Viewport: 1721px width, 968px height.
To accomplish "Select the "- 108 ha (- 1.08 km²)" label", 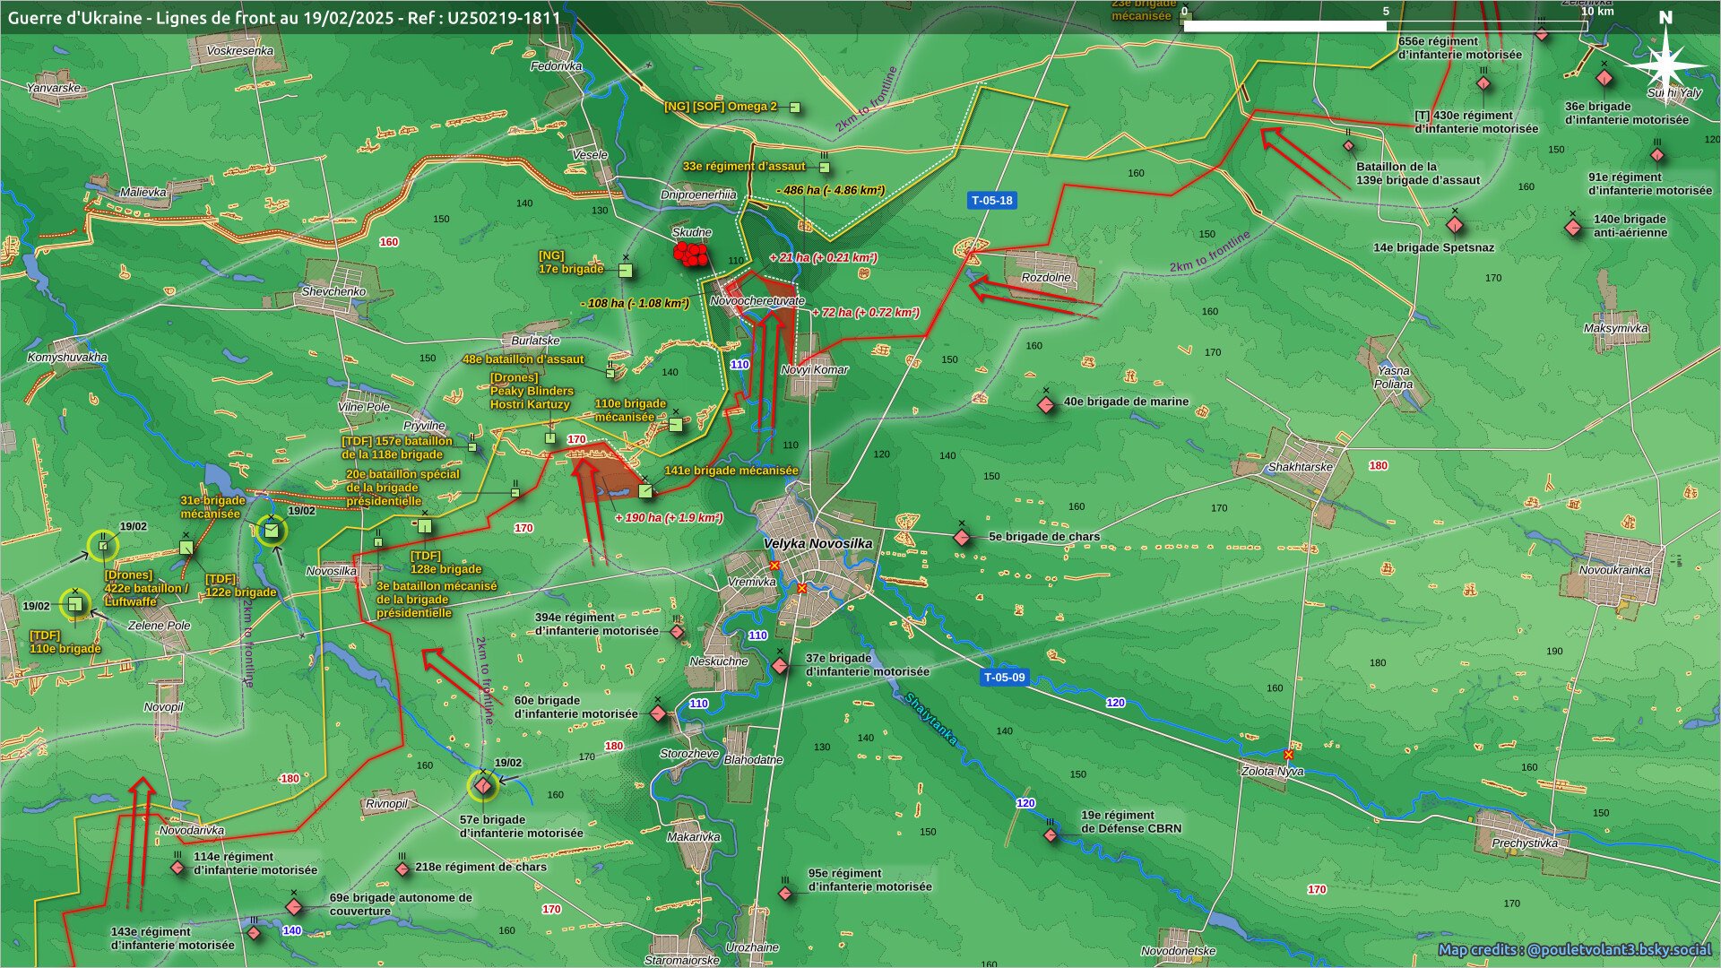I will (x=635, y=304).
